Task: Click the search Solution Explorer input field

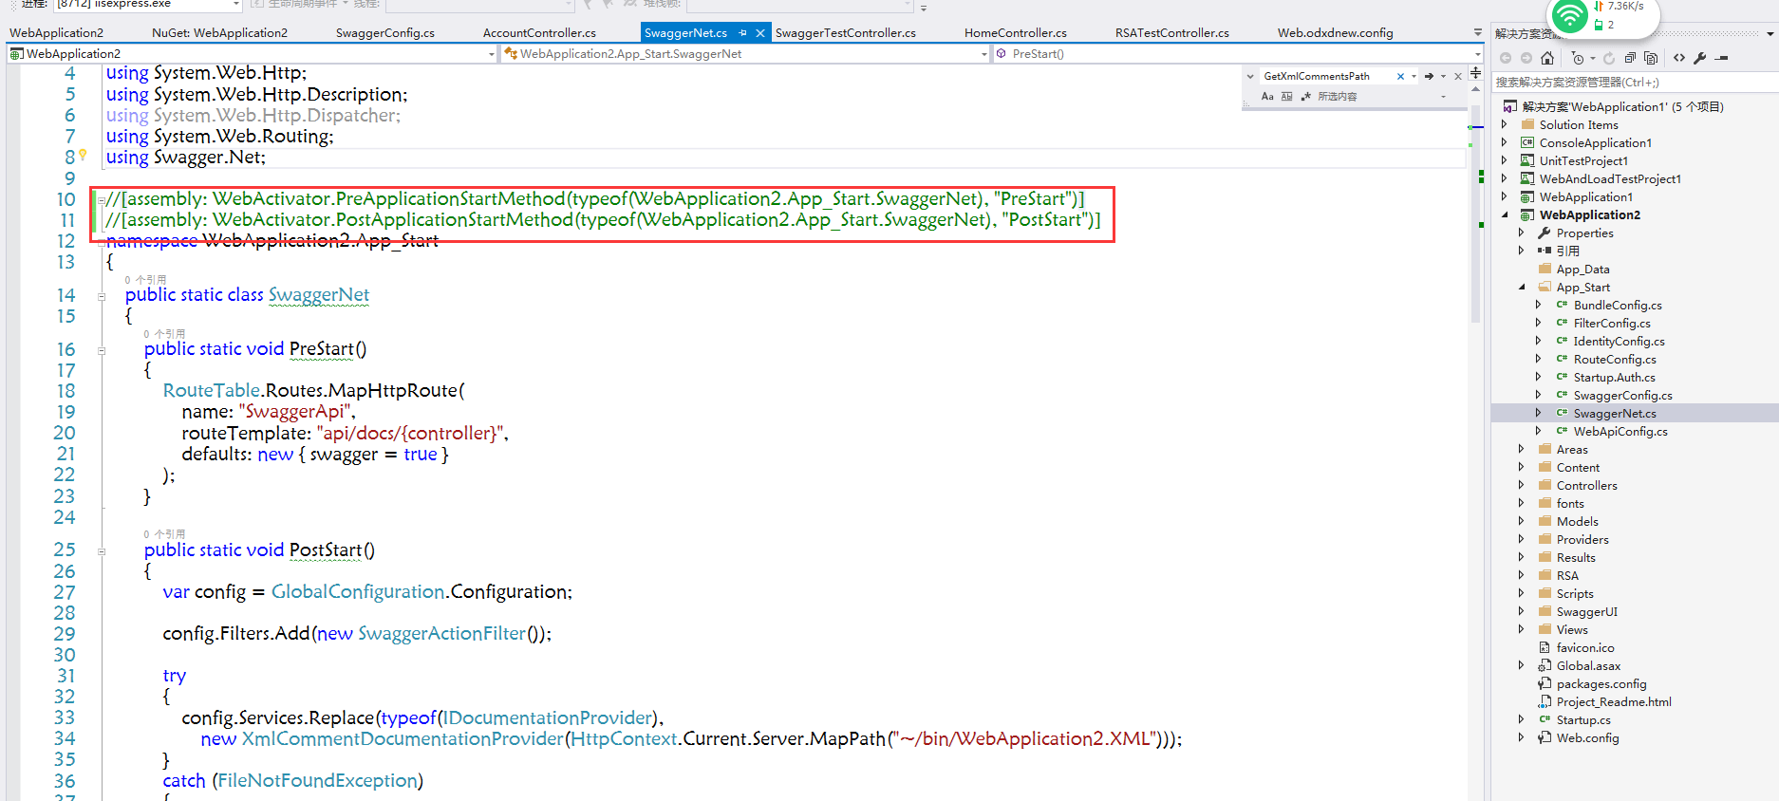Action: 1633,83
